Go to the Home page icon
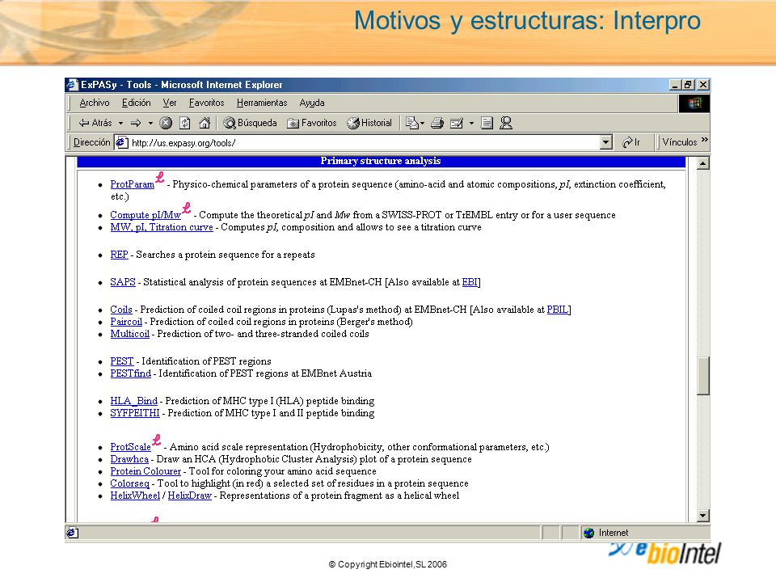The height and width of the screenshot is (582, 776). (205, 123)
